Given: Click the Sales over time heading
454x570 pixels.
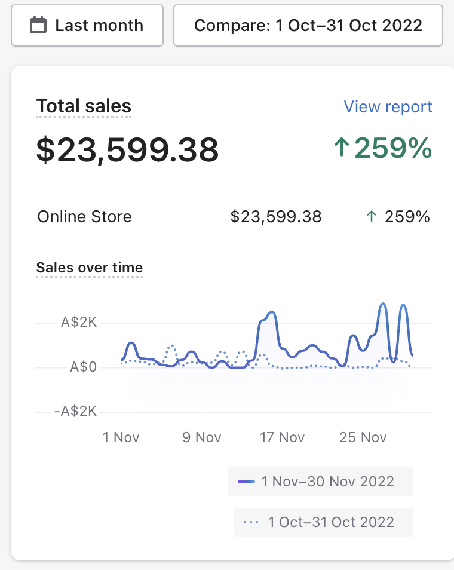Looking at the screenshot, I should tap(90, 268).
